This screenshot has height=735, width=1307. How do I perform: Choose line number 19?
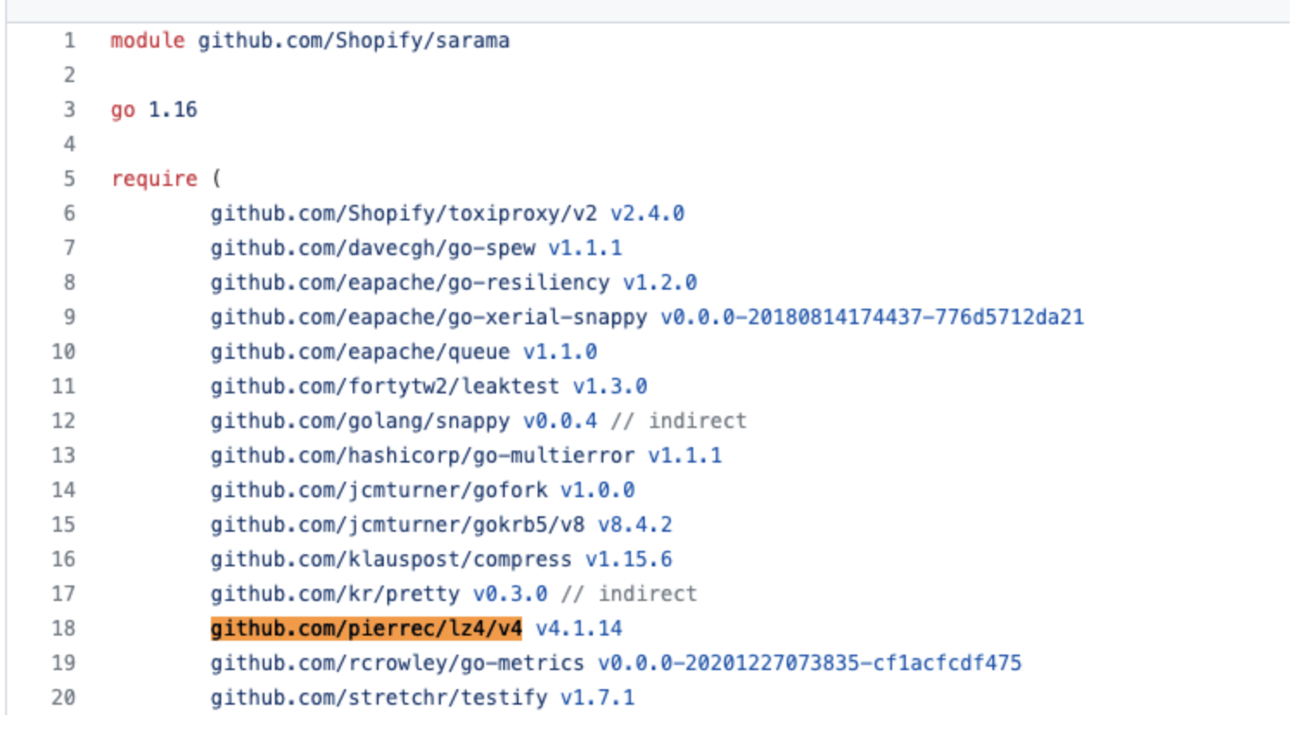(63, 663)
